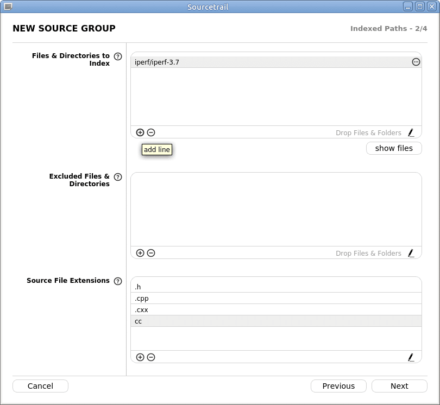Edit Source File Extensions as plain text
This screenshot has width=440, height=405.
point(411,357)
